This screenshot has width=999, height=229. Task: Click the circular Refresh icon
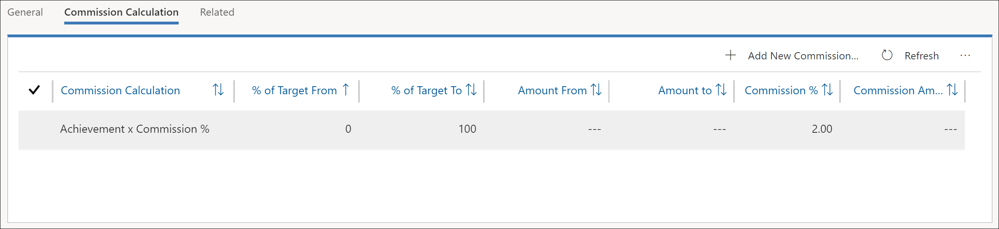click(x=887, y=55)
